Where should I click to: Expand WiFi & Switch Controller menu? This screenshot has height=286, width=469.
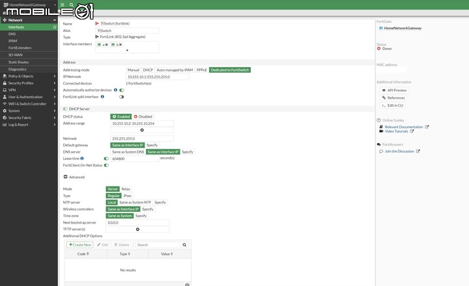click(x=55, y=104)
